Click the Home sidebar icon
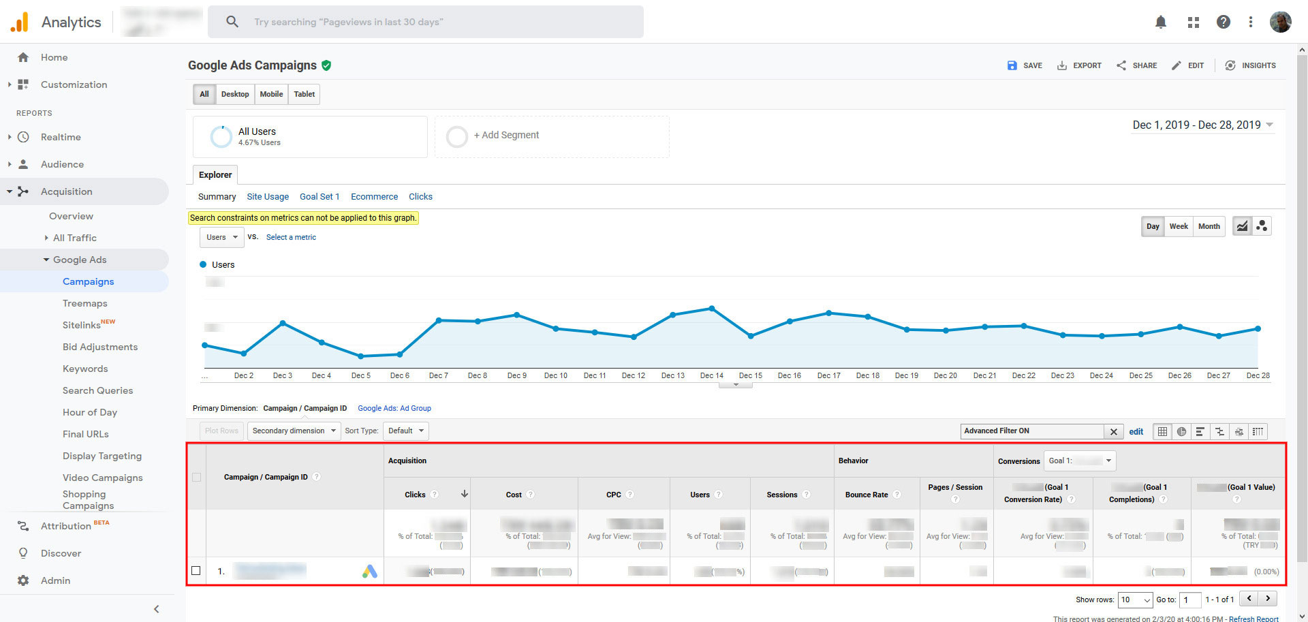The image size is (1308, 622). (x=23, y=57)
